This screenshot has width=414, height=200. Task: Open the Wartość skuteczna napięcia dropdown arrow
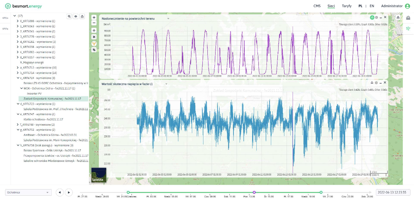(x=167, y=84)
